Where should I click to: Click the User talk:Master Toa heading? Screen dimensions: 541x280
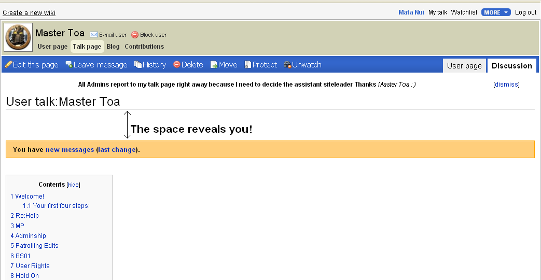point(63,102)
